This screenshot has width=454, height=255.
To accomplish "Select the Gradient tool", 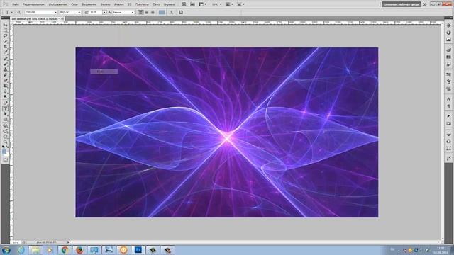I will pos(5,86).
